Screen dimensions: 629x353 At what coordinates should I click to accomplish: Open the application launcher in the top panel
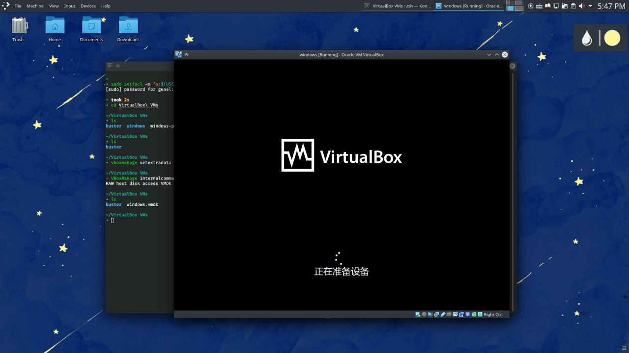click(x=6, y=6)
